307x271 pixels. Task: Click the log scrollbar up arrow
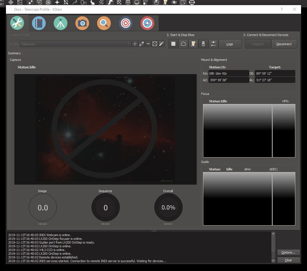coord(273,234)
